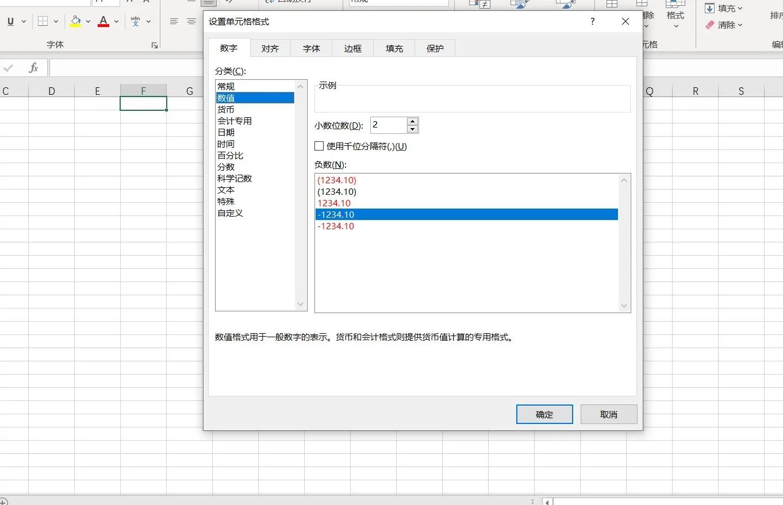Choose the 文本 category
783x505 pixels.
[255, 190]
